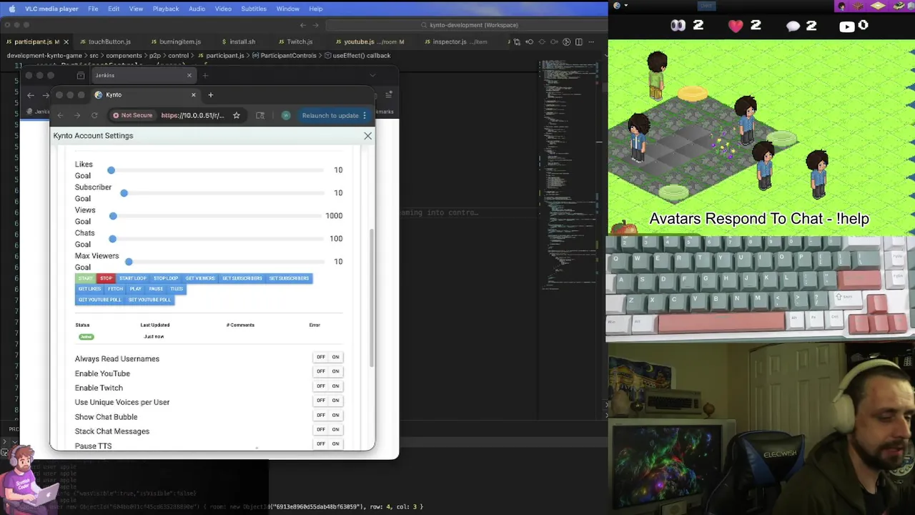The width and height of the screenshot is (915, 515).
Task: Close the Kynto Account Settings dialog
Action: click(x=367, y=135)
